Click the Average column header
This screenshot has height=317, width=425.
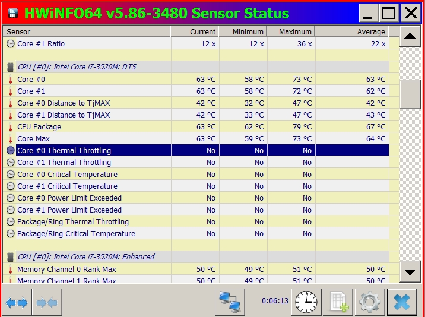click(x=351, y=31)
